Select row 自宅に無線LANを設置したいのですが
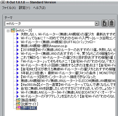 (x=68, y=89)
